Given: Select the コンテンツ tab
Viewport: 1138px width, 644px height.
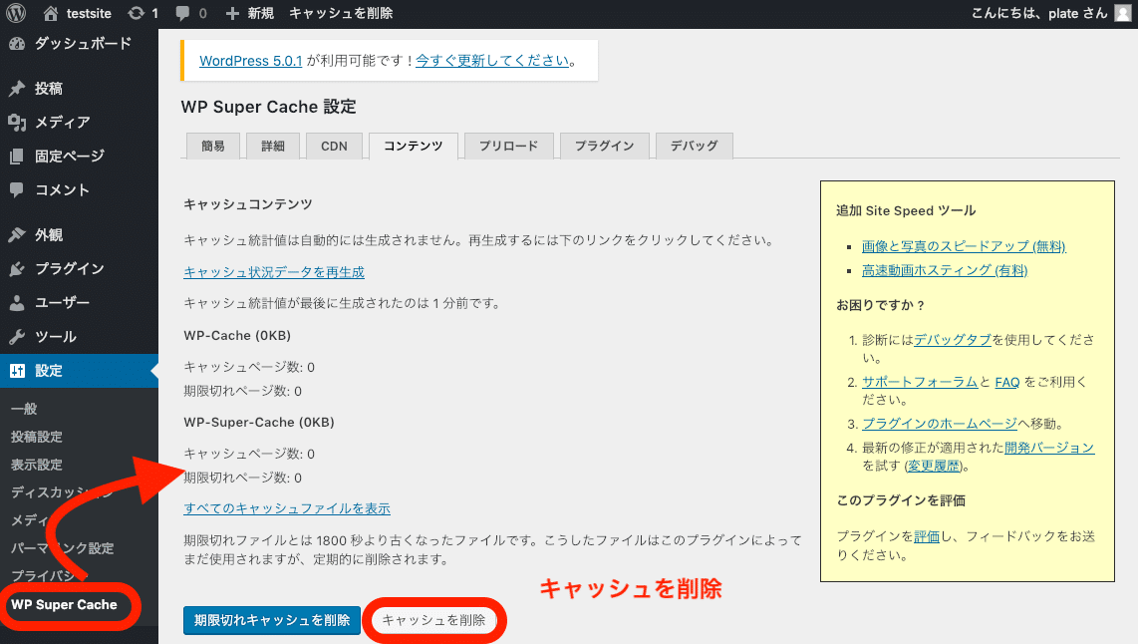Looking at the screenshot, I should (413, 146).
